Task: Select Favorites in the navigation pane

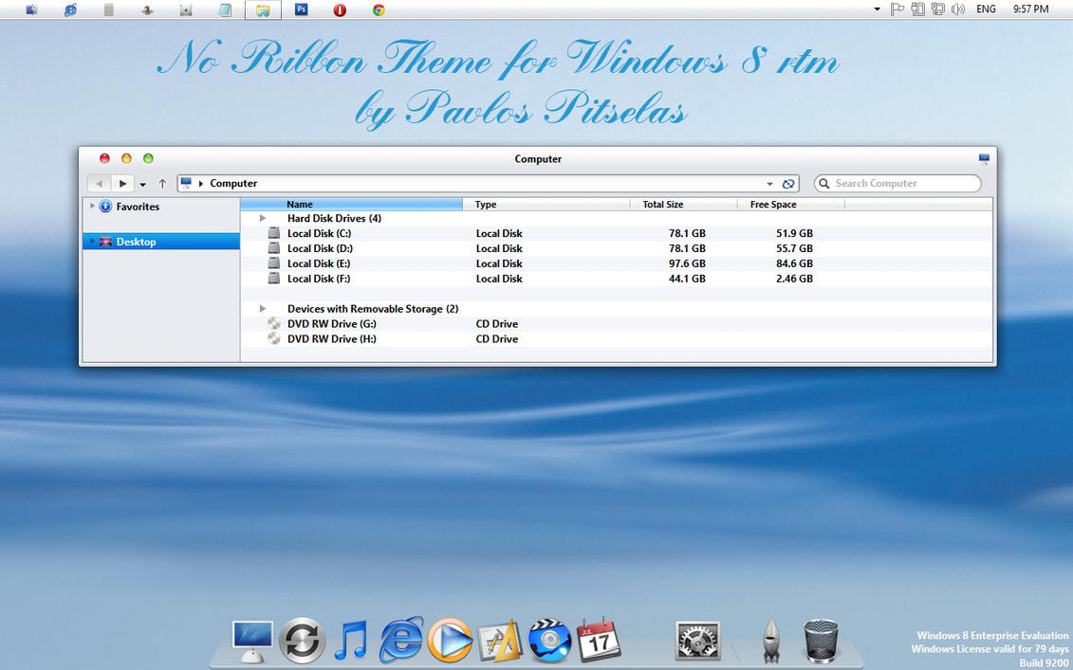Action: point(161,207)
